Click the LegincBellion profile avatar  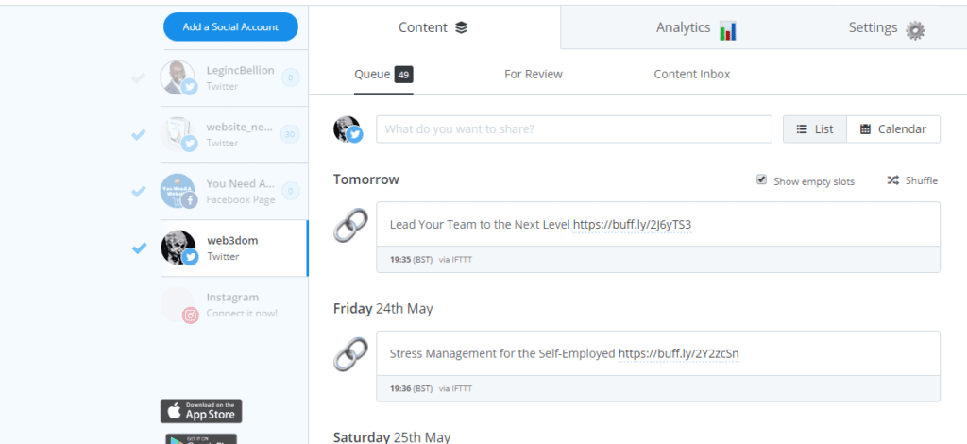coord(178,77)
